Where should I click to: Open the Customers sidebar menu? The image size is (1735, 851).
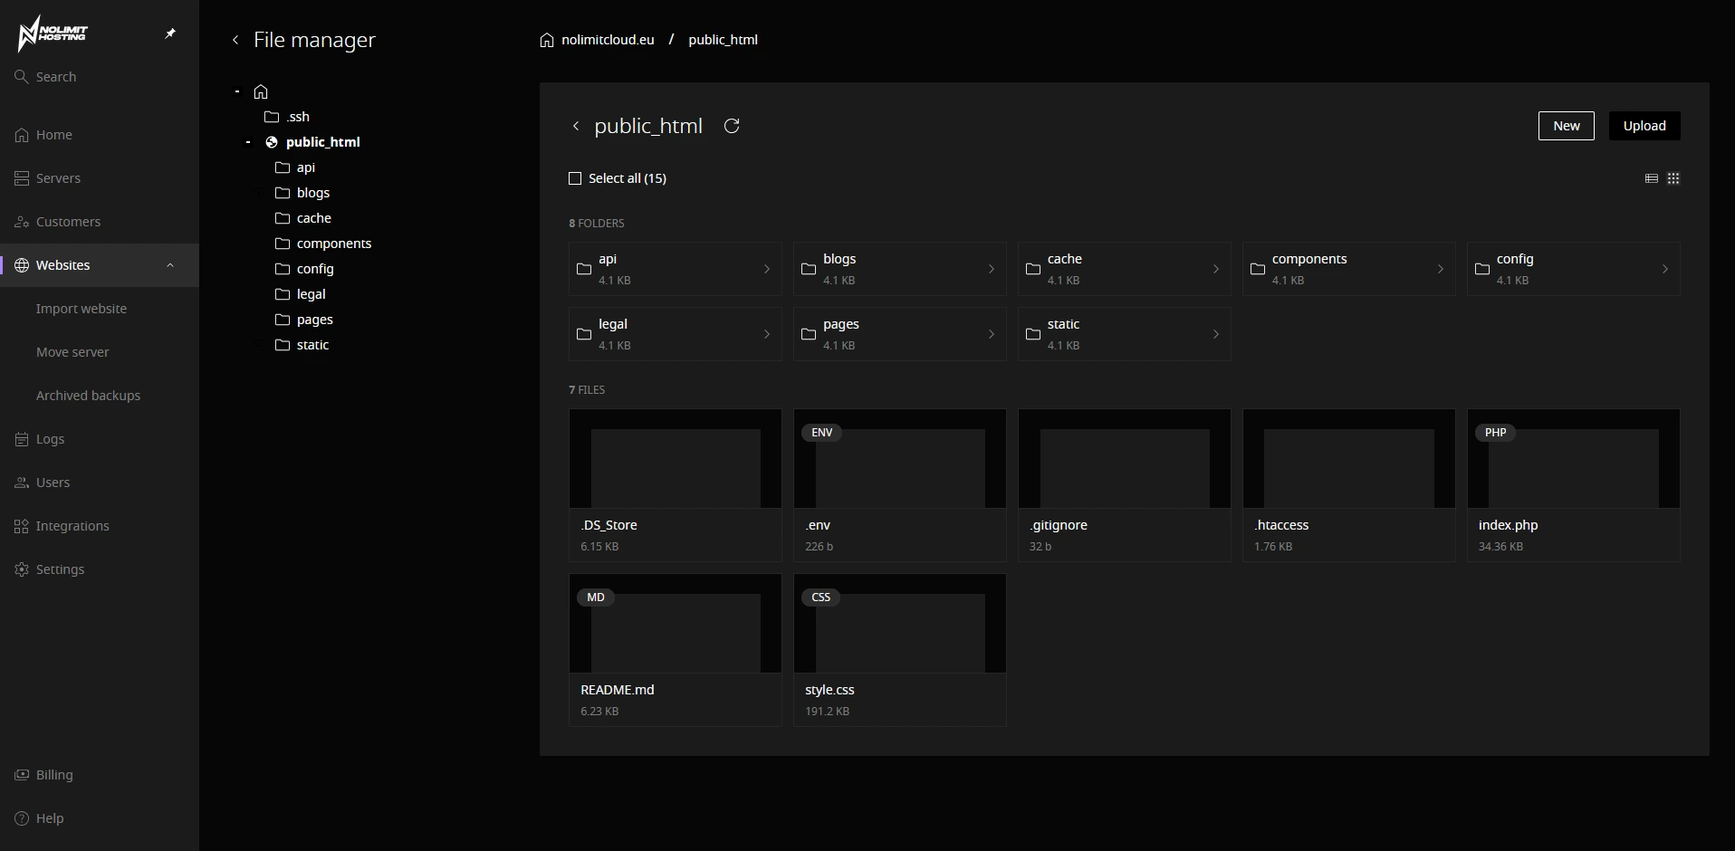100,222
